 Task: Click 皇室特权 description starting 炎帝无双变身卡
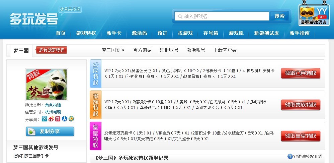tap(189, 136)
